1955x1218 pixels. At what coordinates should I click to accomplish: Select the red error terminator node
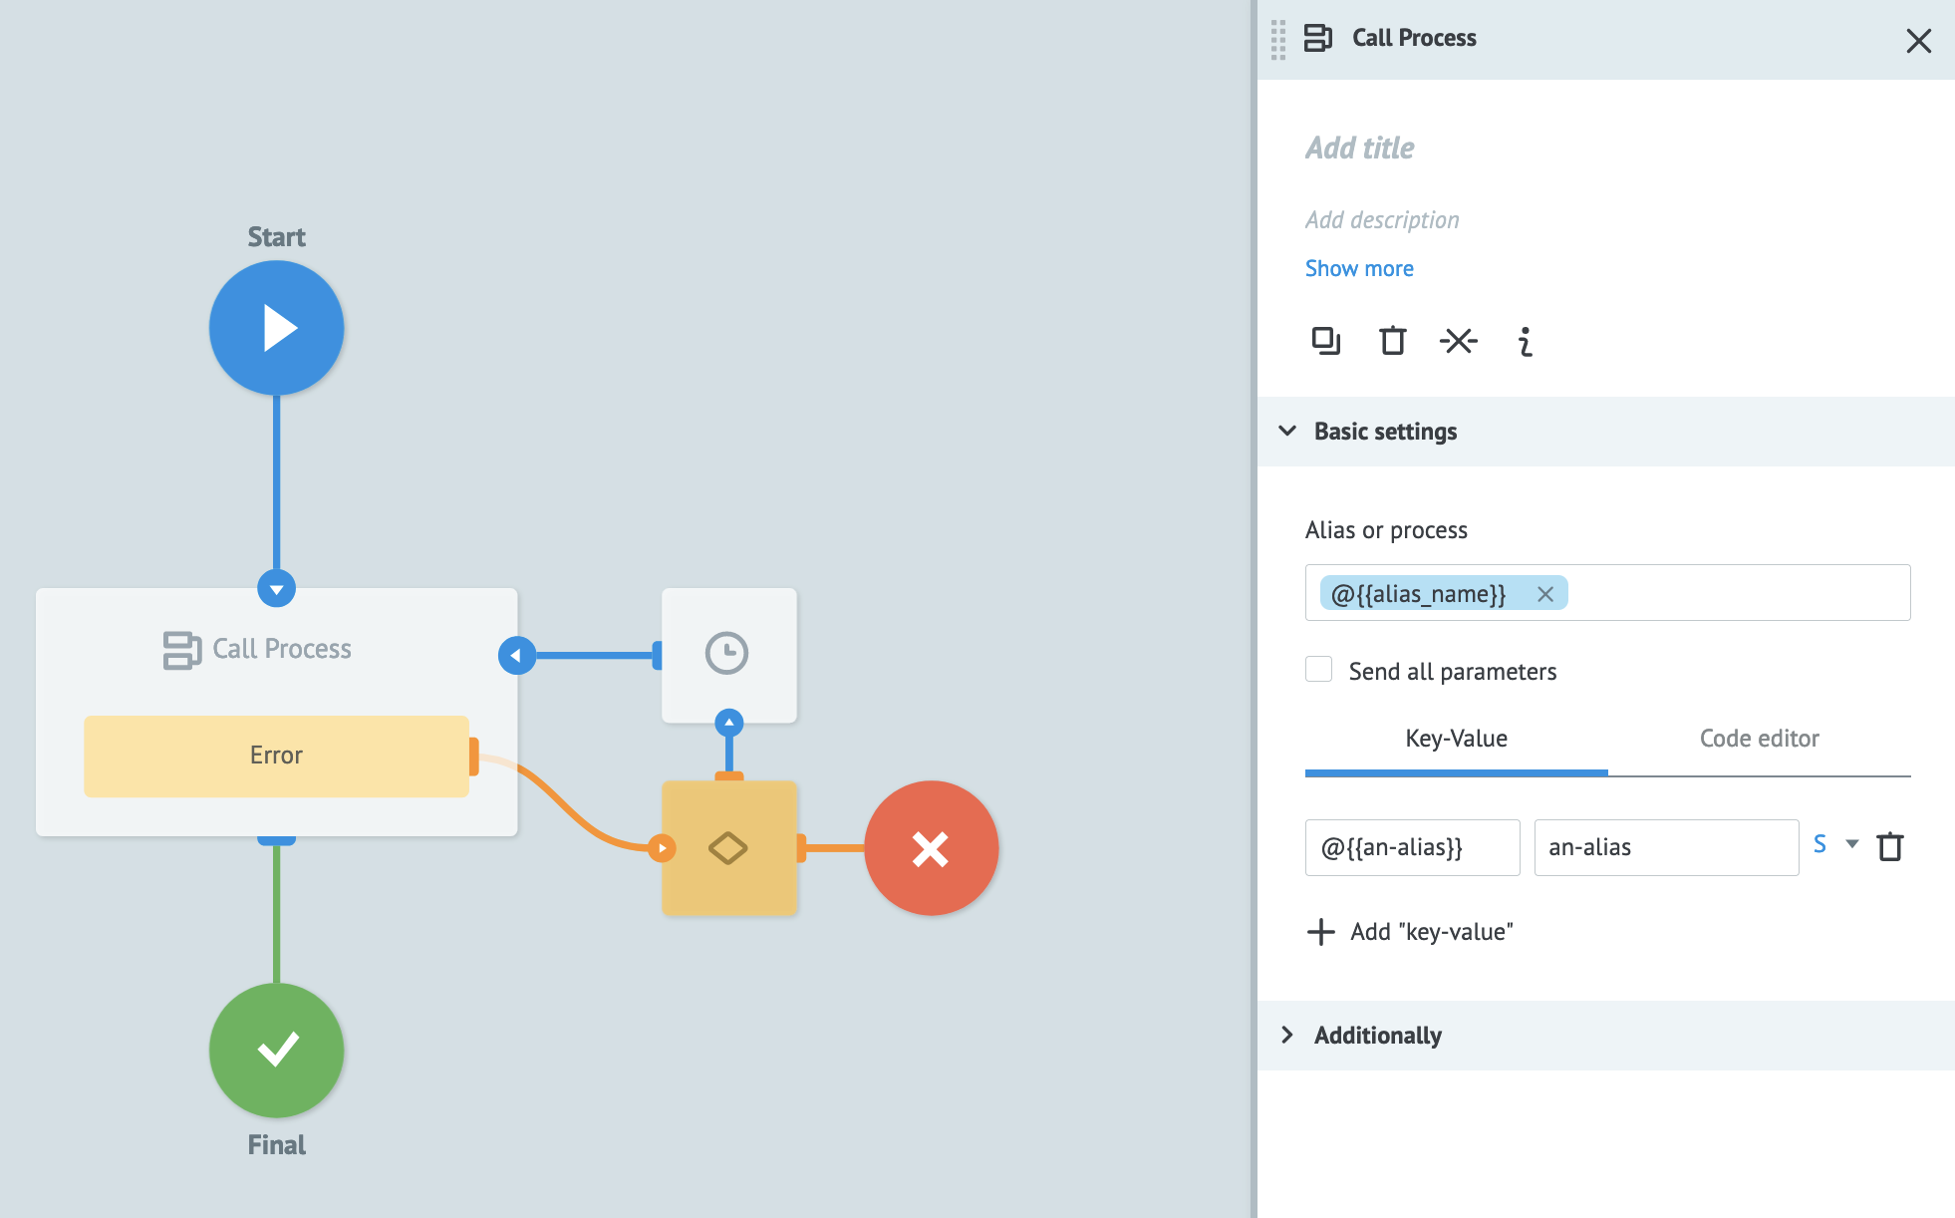click(931, 848)
